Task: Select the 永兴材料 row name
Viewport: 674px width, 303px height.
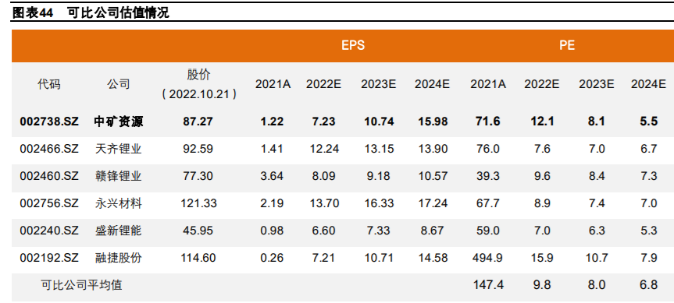Action: coord(118,203)
